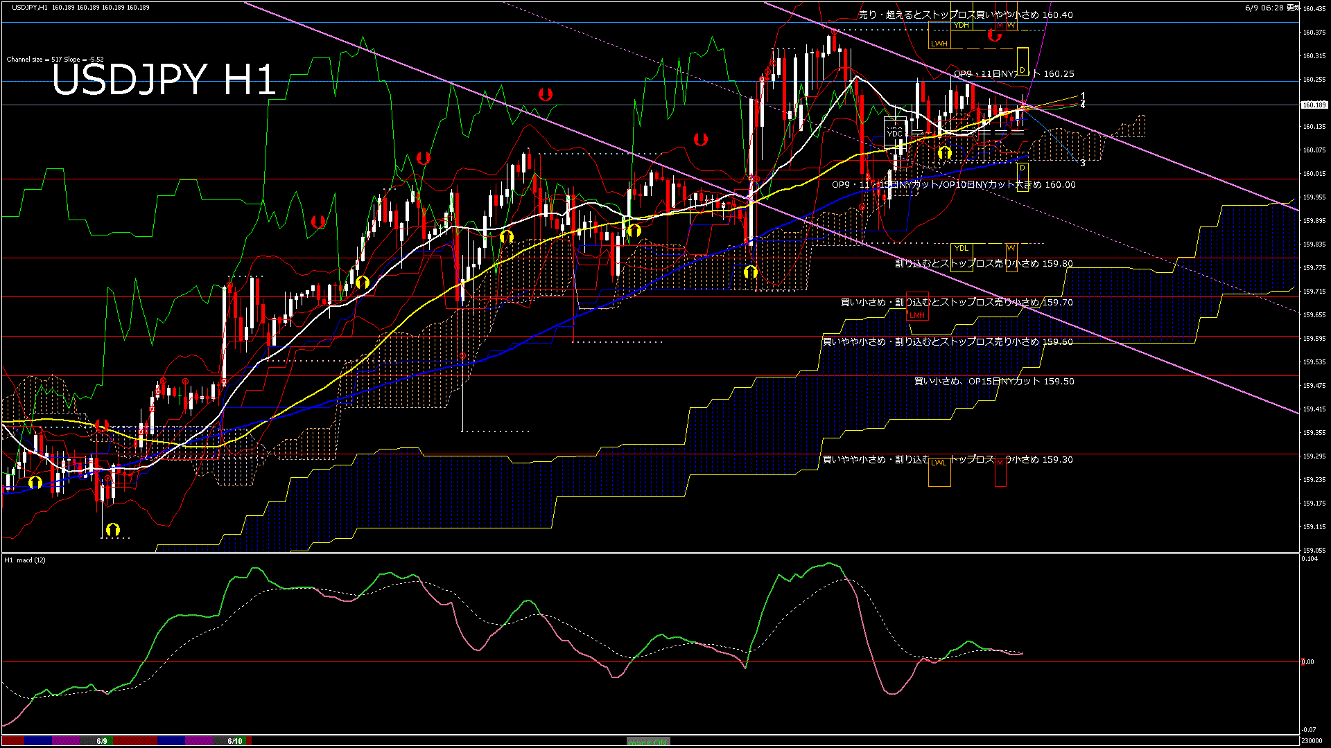Click the OP9・11日NYカット 160.25 label
Screen dimensions: 1331x748
pos(1014,73)
